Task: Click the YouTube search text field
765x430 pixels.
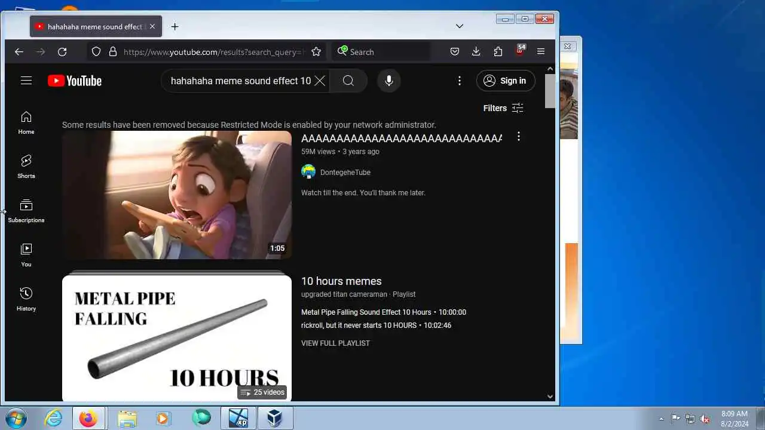Action: [x=240, y=81]
